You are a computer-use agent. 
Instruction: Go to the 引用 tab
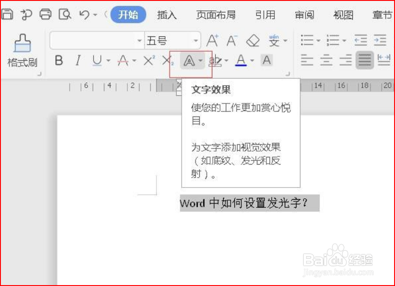click(265, 15)
